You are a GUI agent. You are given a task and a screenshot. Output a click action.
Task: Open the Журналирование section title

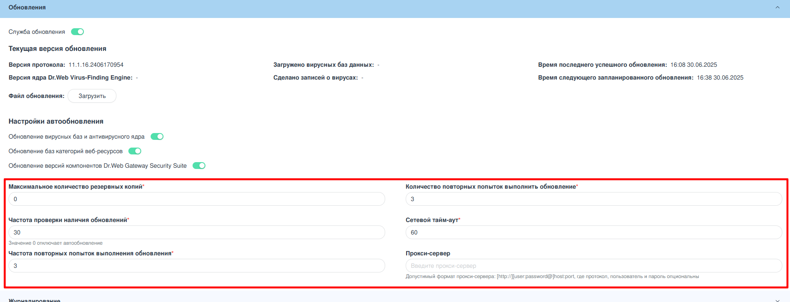tap(34, 300)
